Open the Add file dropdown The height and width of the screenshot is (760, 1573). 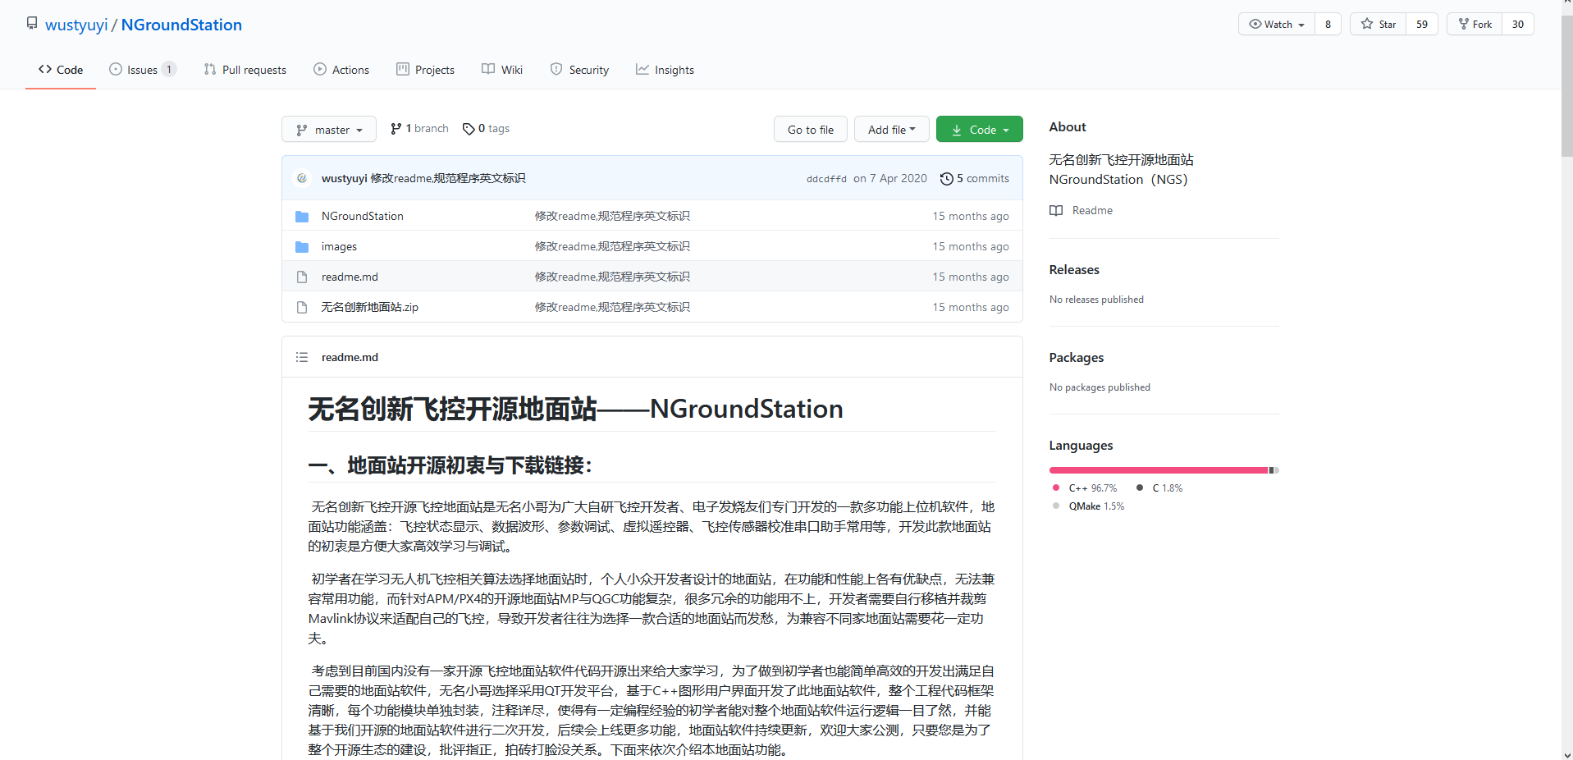pos(891,129)
